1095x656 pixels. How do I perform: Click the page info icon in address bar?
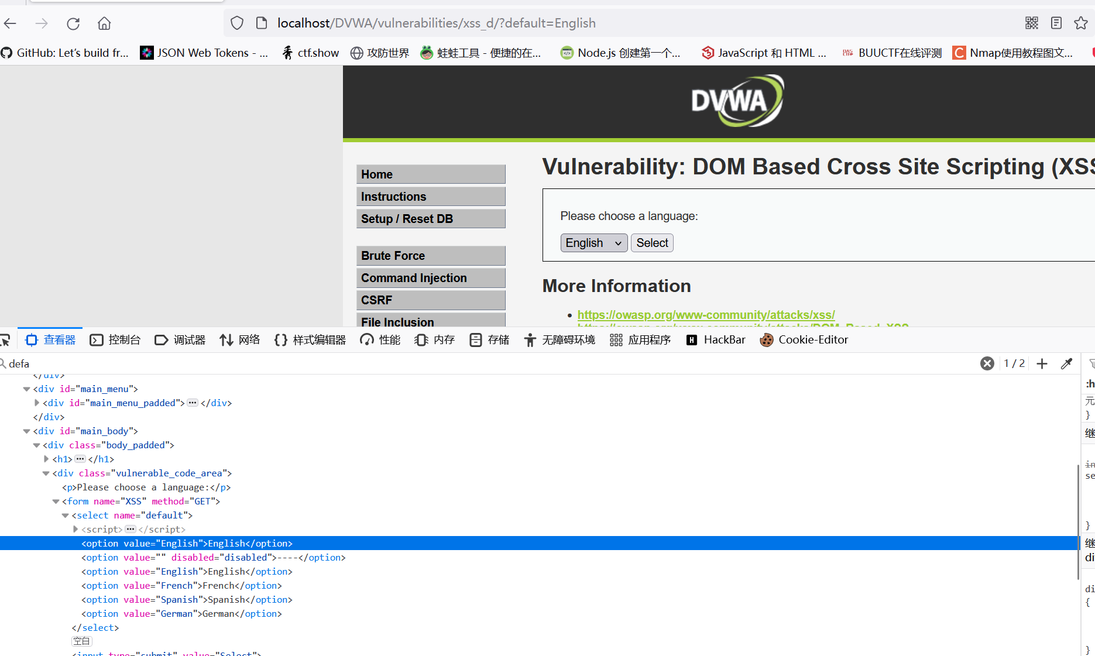(262, 23)
